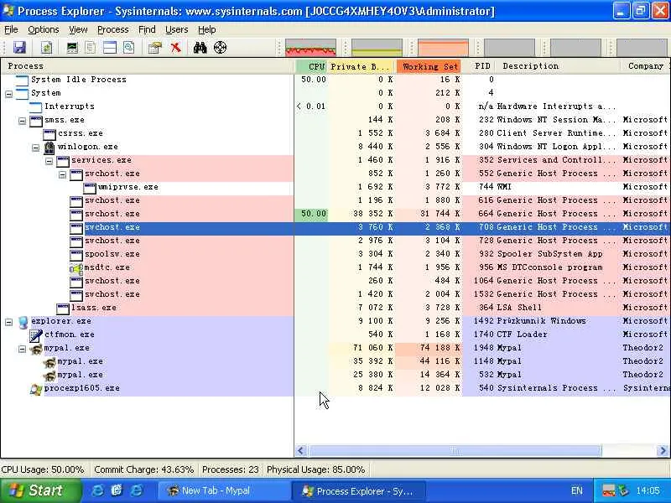Click the binoculars Find handle icon
The image size is (671, 503).
pos(200,48)
